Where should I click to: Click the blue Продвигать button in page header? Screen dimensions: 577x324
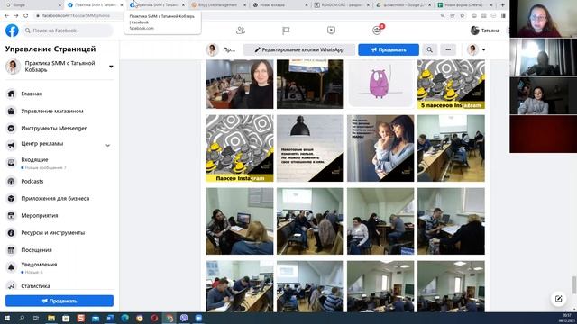point(389,49)
